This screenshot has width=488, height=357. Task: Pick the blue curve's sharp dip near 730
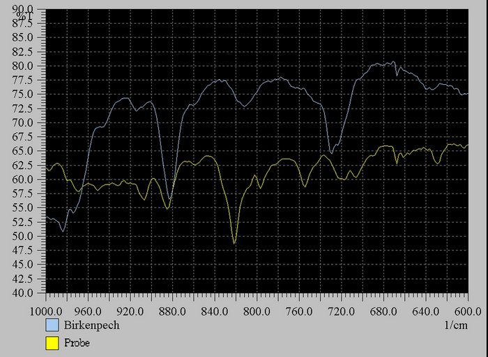pos(331,152)
